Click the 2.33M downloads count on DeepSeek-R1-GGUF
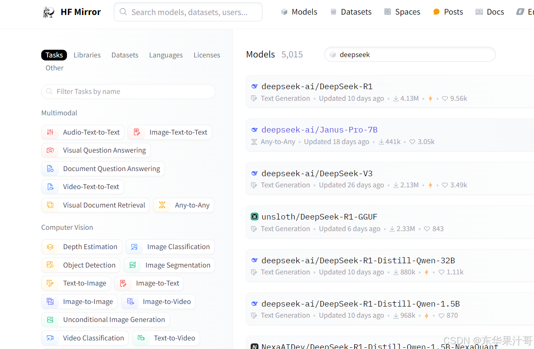This screenshot has width=534, height=349. 406,229
